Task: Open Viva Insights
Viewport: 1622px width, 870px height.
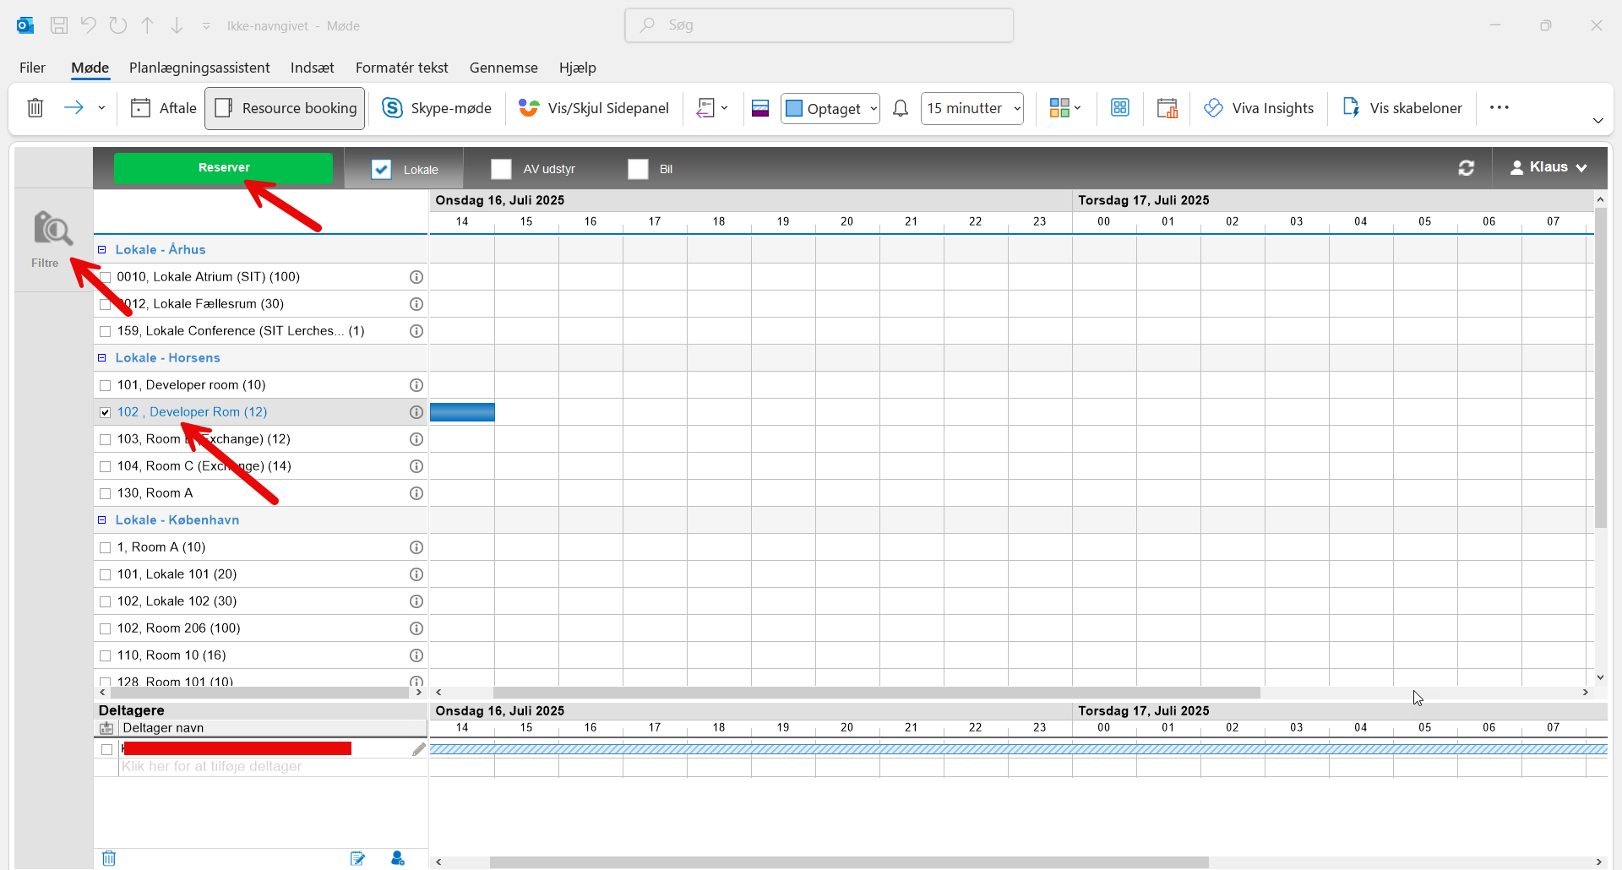Action: (x=1259, y=108)
